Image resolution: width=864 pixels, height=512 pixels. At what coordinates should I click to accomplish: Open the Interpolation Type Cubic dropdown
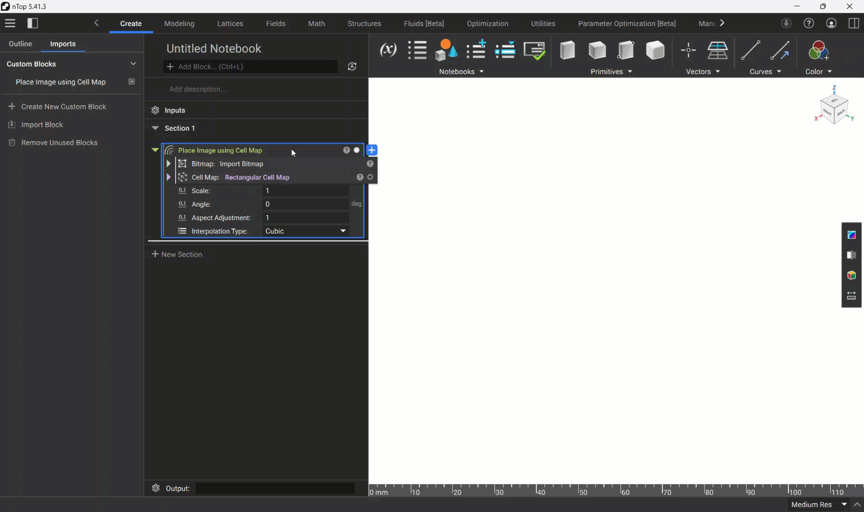pos(306,231)
